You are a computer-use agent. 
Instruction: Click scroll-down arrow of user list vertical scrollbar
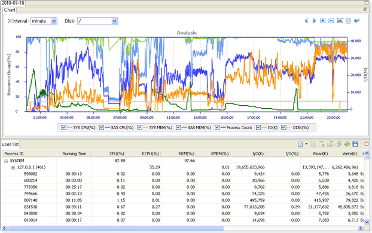pos(367,222)
